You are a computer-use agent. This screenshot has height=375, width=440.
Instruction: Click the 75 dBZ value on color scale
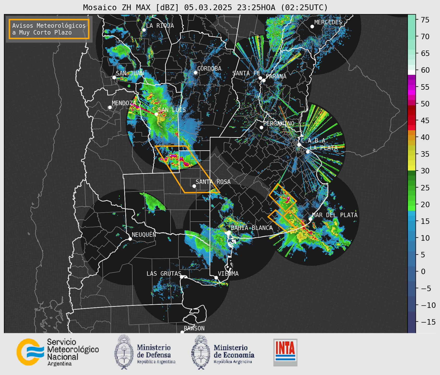coord(425,20)
